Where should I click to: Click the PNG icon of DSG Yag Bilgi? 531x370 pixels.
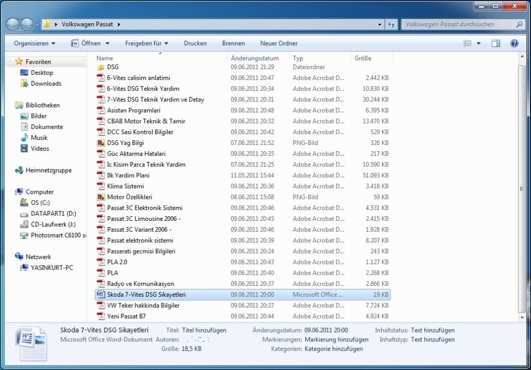101,143
